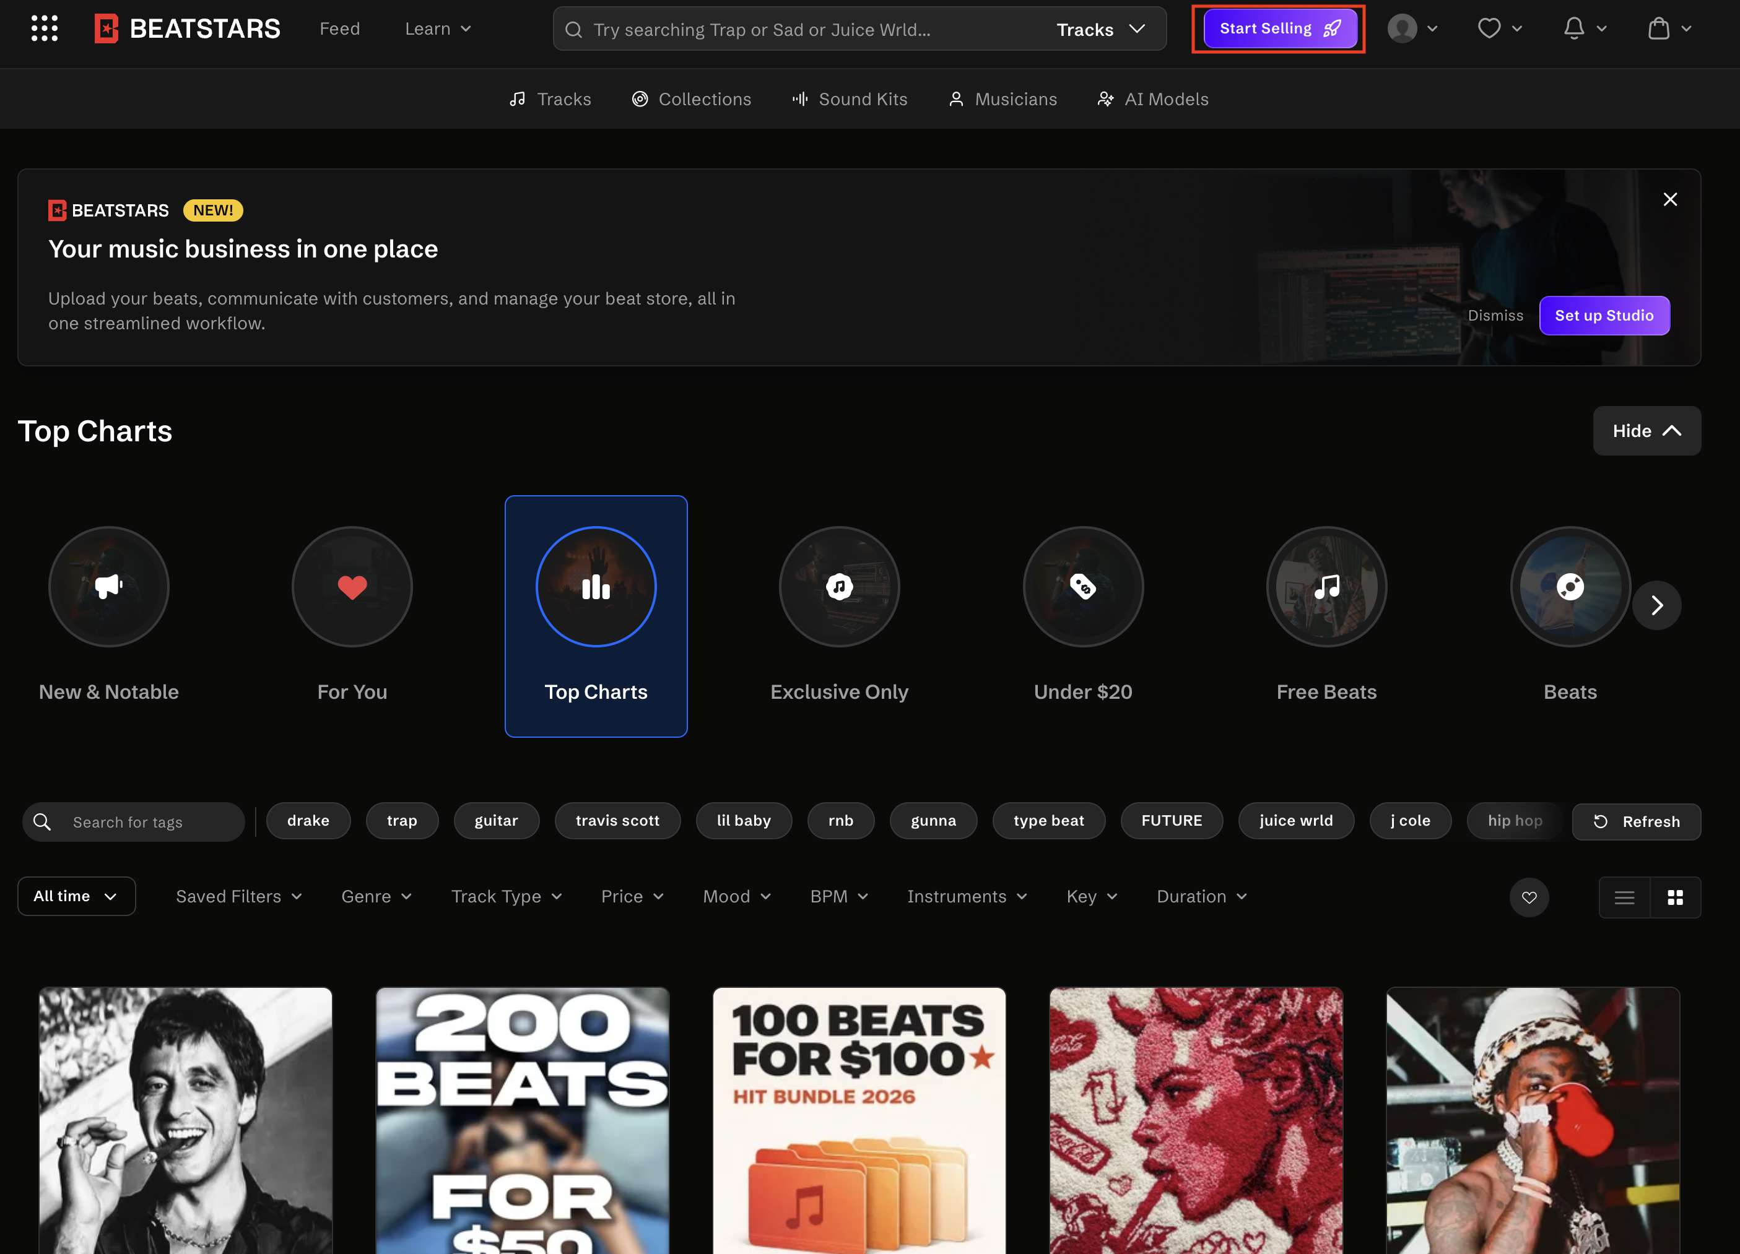Switch to grid view layout

(1676, 897)
